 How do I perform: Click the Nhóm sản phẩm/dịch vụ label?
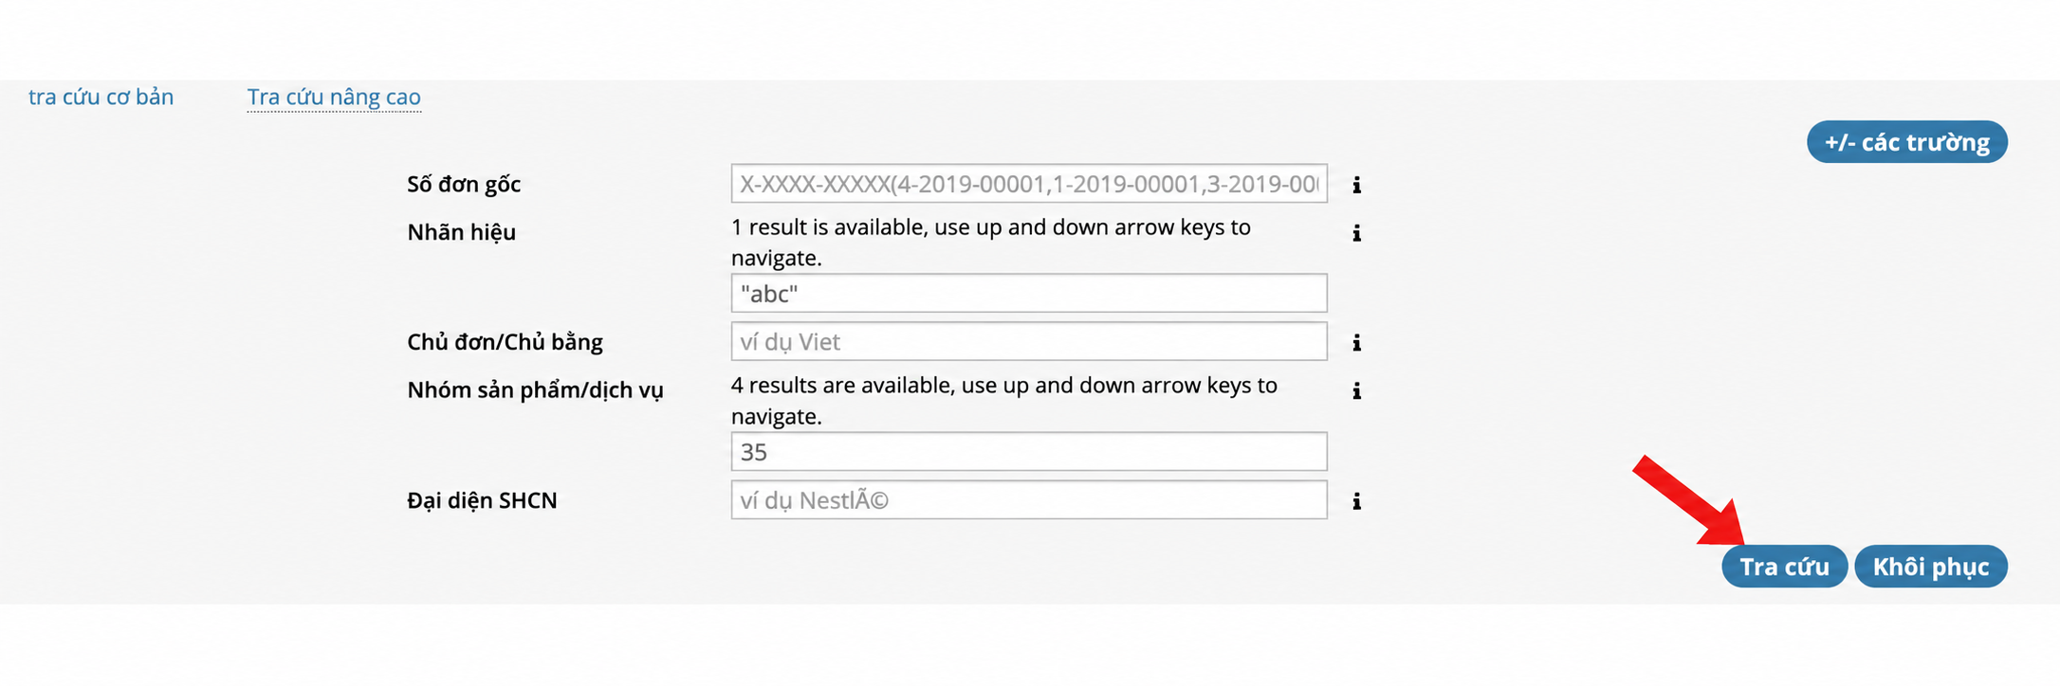pos(536,389)
